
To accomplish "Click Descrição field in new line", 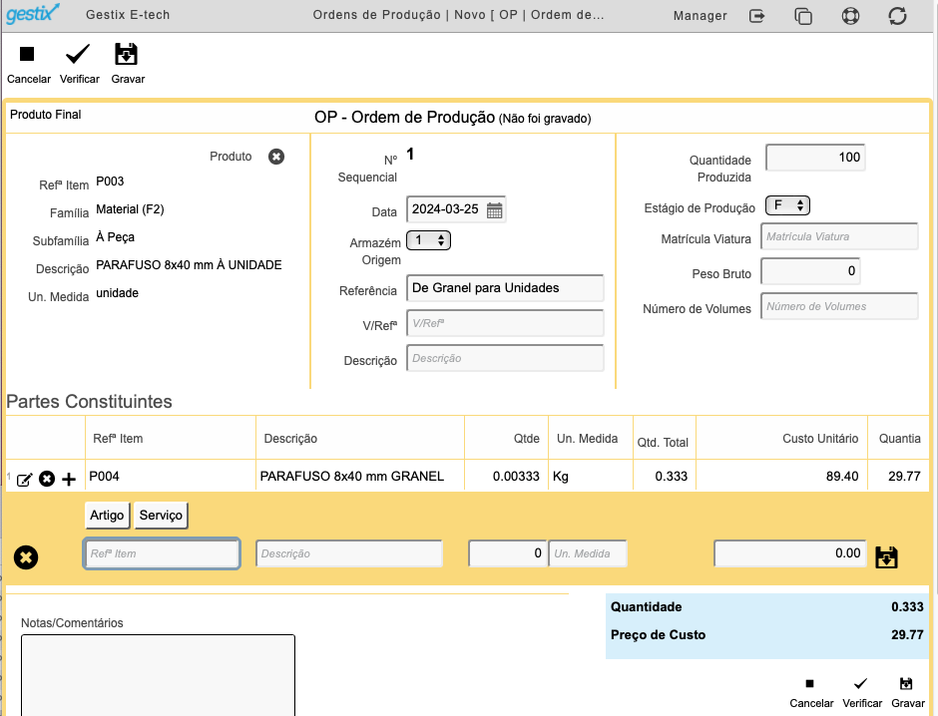I will click(x=349, y=553).
